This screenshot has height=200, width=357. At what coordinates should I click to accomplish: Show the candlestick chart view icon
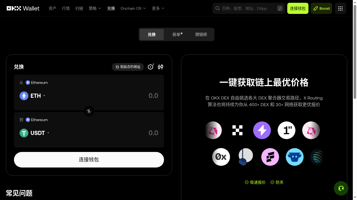click(x=160, y=67)
